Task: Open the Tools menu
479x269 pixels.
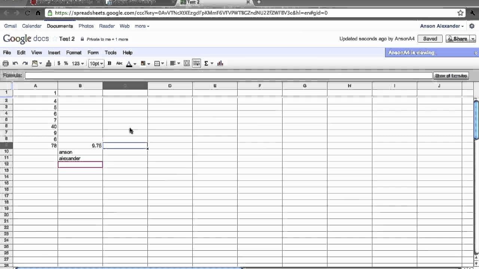Action: coord(110,53)
